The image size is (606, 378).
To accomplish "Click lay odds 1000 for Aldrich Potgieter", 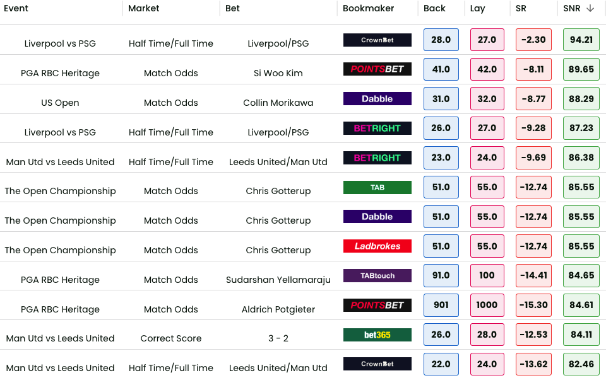I will coord(487,305).
